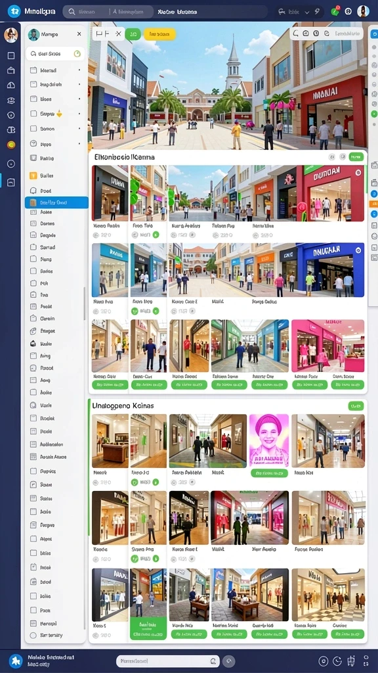Focus the text input in the bottom bar
Viewport: 378px width, 673px height.
[x=167, y=661]
